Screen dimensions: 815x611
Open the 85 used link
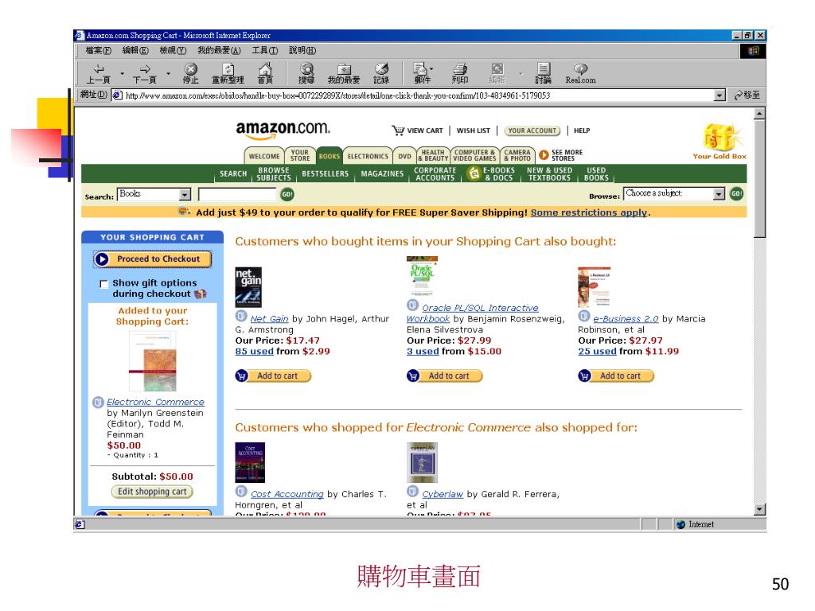[x=254, y=351]
